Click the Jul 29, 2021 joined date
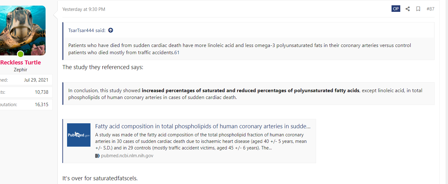Viewport: 448px width, 184px height. point(36,80)
